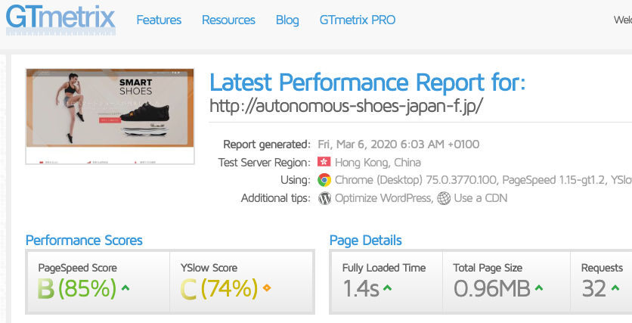
Task: Click green arrow beside PageSpeed score
Action: point(125,288)
